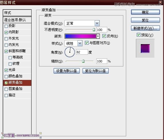This screenshot has height=140, width=164.
Task: Toggle the 预览 preview checkbox
Action: pos(138,35)
